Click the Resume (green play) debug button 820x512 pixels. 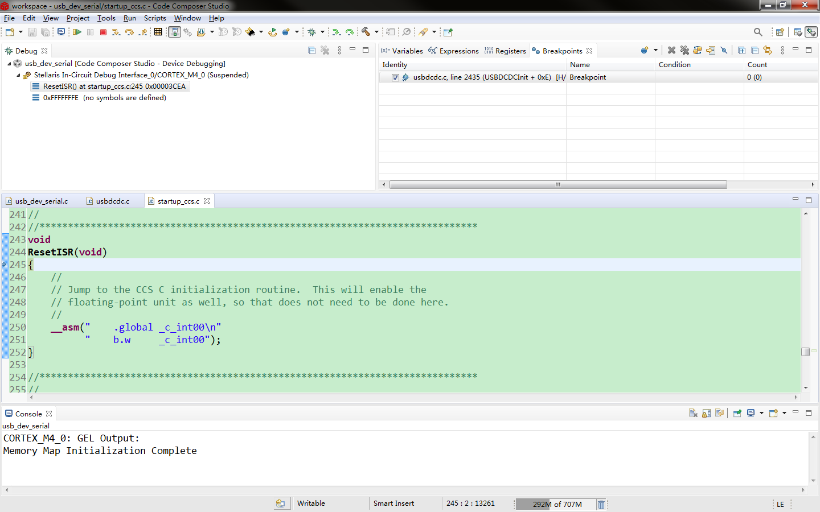(x=77, y=32)
